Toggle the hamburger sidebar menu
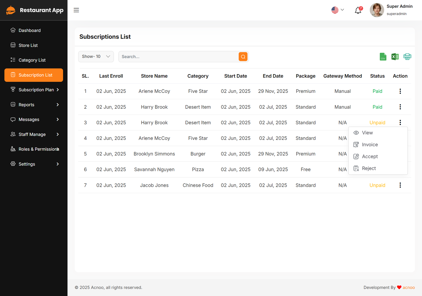Image resolution: width=422 pixels, height=296 pixels. click(x=76, y=10)
